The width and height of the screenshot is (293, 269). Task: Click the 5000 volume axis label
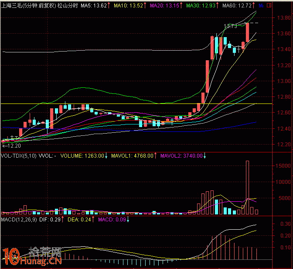(285, 198)
